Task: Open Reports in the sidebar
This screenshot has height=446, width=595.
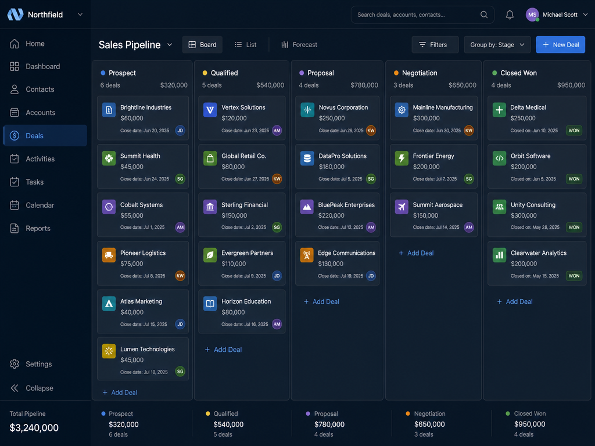Action: [45, 228]
